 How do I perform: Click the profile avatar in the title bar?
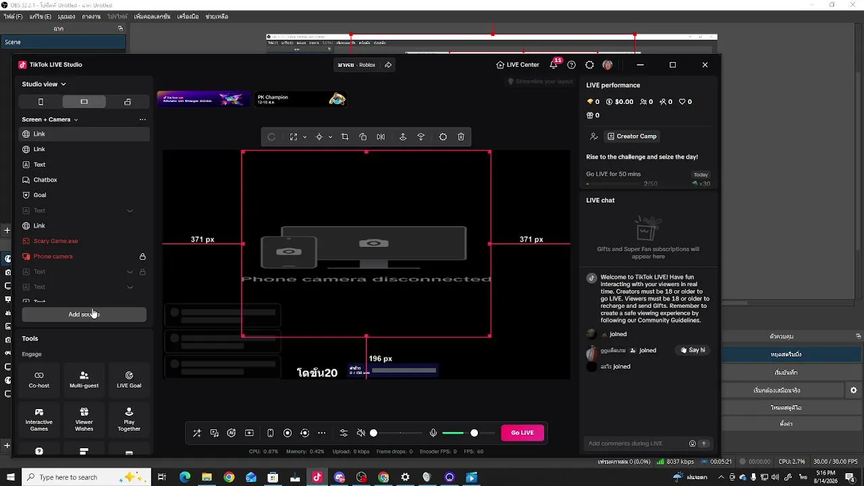coord(607,65)
